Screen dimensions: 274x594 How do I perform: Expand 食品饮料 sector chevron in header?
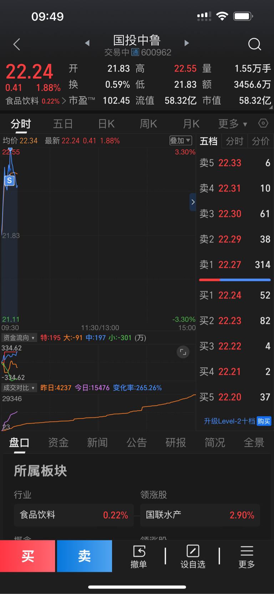pyautogui.click(x=64, y=101)
